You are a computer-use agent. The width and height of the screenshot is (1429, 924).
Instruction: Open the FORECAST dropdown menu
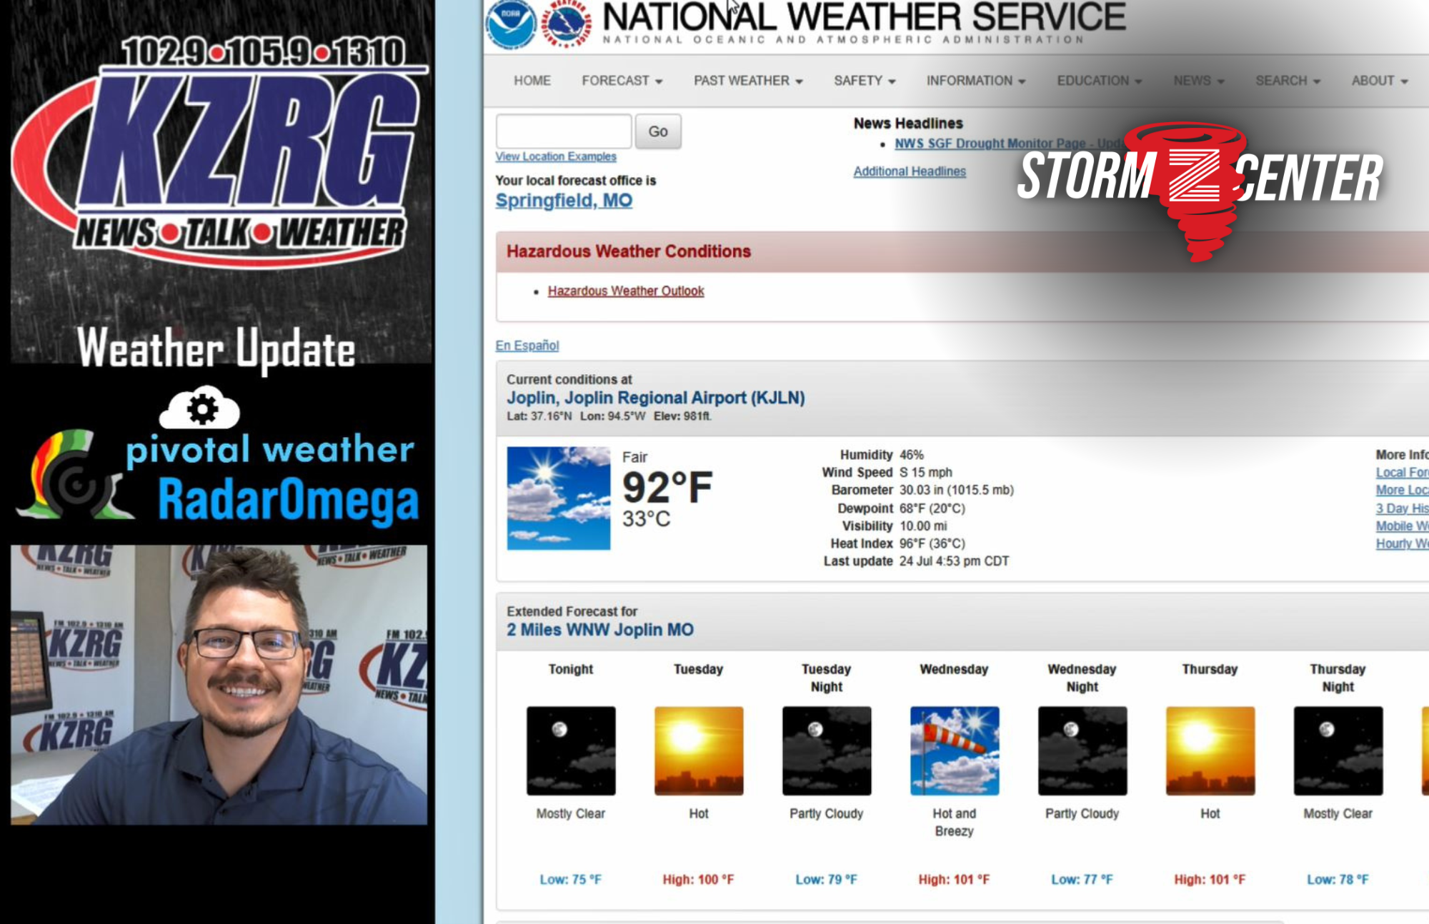pyautogui.click(x=622, y=81)
